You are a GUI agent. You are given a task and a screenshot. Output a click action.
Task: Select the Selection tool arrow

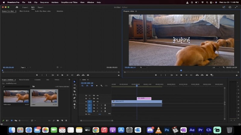click(74, 82)
